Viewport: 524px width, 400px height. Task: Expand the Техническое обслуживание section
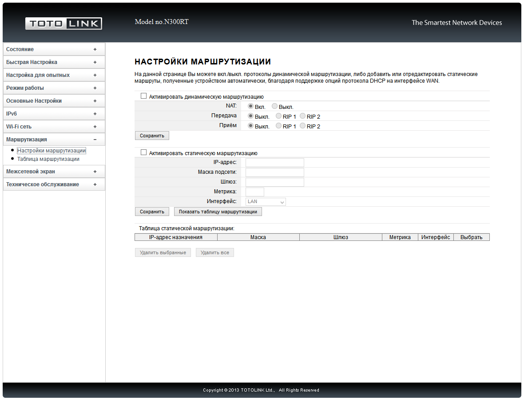click(54, 184)
